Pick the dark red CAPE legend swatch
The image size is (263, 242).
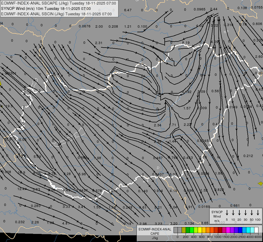pyautogui.click(x=220, y=230)
